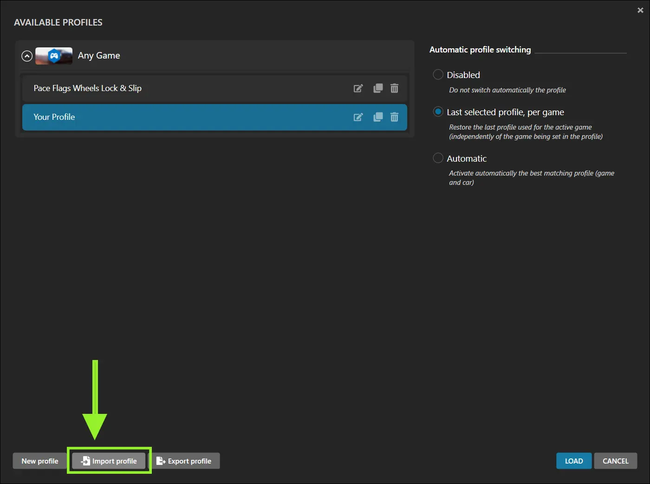This screenshot has width=650, height=484.
Task: Edit the Pace Flags Wheels Lock & Slip profile
Action: coord(358,88)
